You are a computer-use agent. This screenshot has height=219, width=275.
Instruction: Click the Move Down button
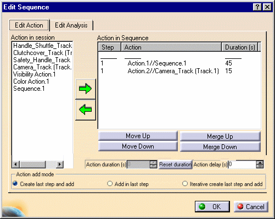point(138,146)
